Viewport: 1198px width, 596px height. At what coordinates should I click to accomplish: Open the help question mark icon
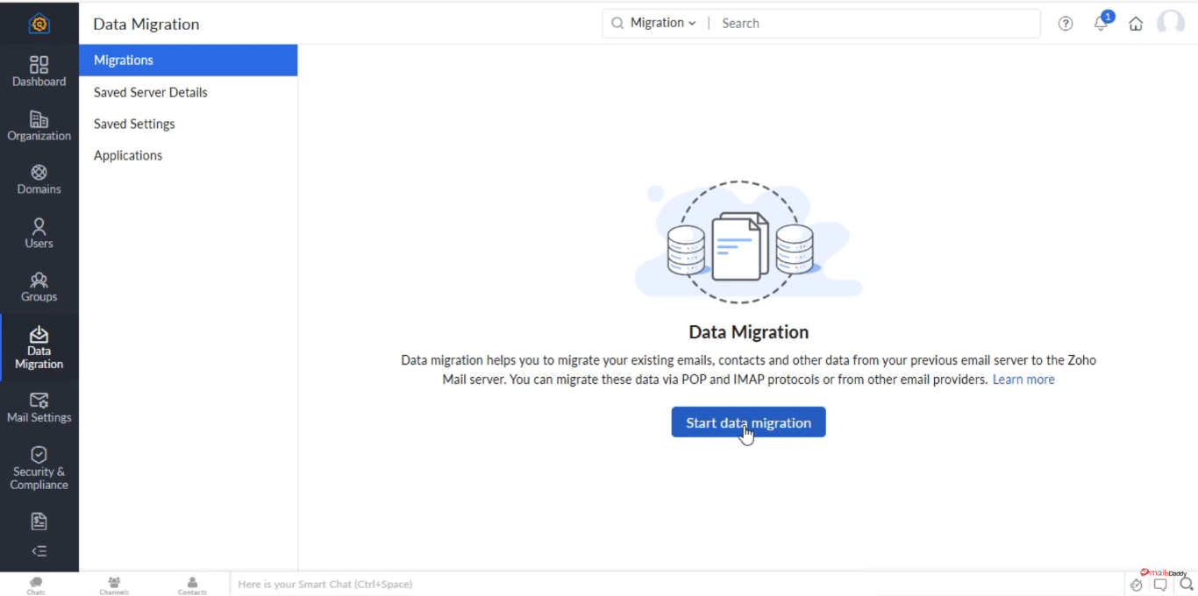click(1065, 24)
